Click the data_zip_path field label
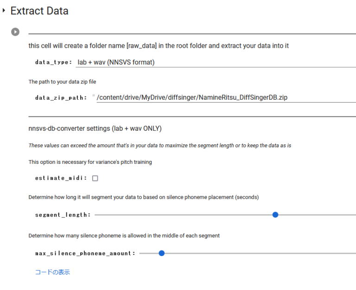The width and height of the screenshot is (356, 290). pyautogui.click(x=61, y=98)
